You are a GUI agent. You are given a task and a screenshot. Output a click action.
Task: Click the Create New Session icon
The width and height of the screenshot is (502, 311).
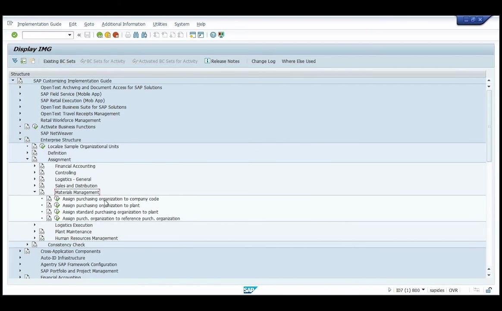[192, 35]
